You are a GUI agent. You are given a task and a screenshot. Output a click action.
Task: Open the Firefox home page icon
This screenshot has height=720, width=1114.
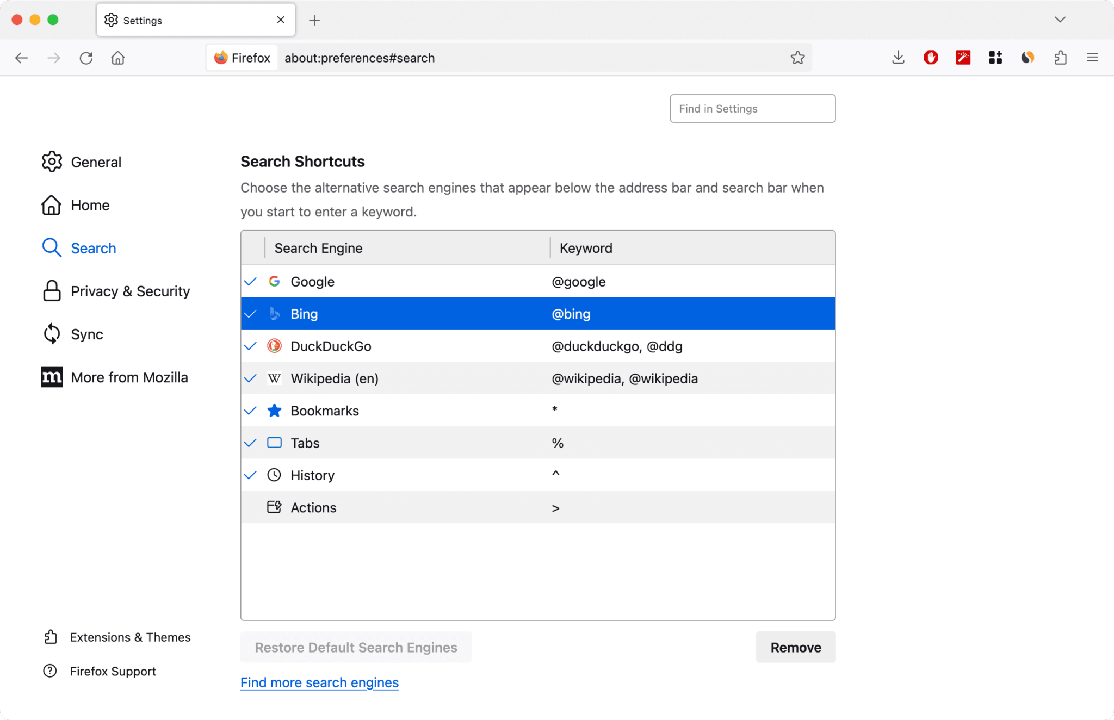click(118, 58)
